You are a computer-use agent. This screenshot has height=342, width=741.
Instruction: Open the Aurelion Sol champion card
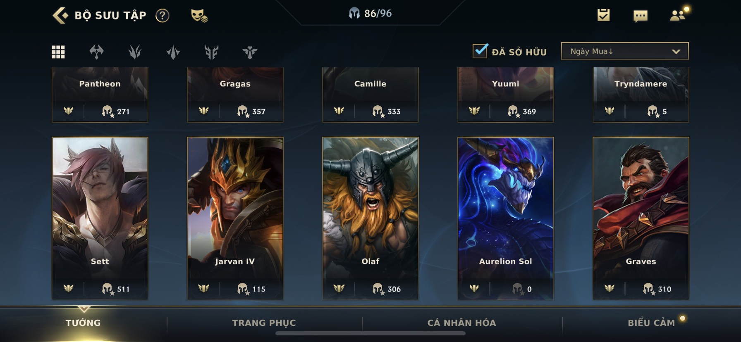tap(505, 218)
